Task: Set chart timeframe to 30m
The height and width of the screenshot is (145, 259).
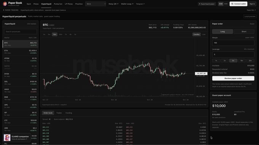Action: [x=61, y=34]
